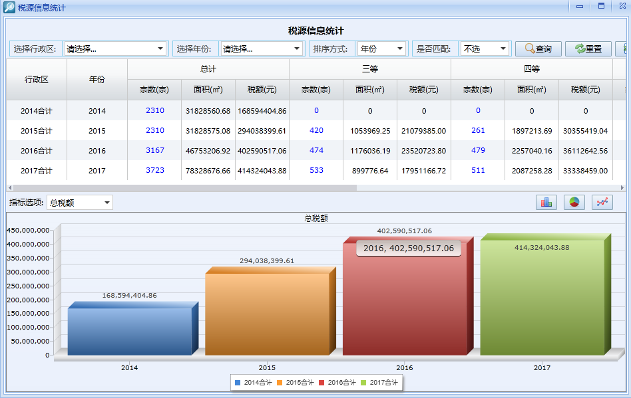Switch to line chart view icon

(602, 202)
